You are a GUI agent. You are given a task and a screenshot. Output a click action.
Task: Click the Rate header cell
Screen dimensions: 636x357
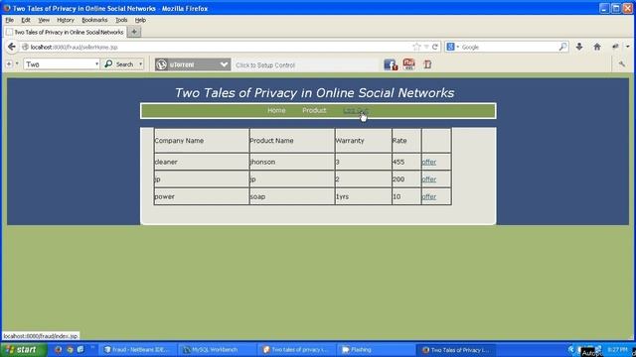tap(406, 141)
